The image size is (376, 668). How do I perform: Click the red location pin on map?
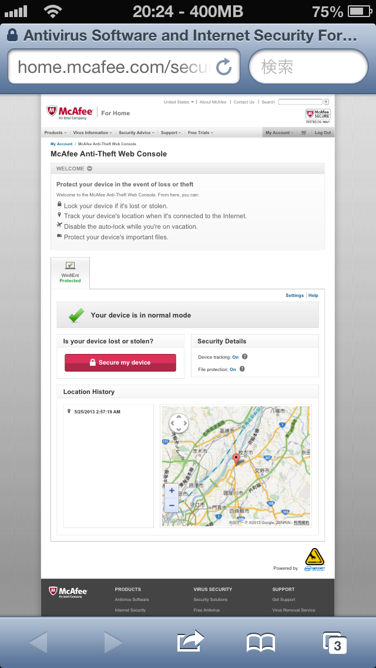click(x=236, y=459)
